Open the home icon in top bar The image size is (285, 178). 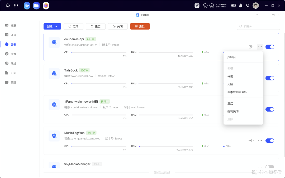pyautogui.click(x=8, y=6)
